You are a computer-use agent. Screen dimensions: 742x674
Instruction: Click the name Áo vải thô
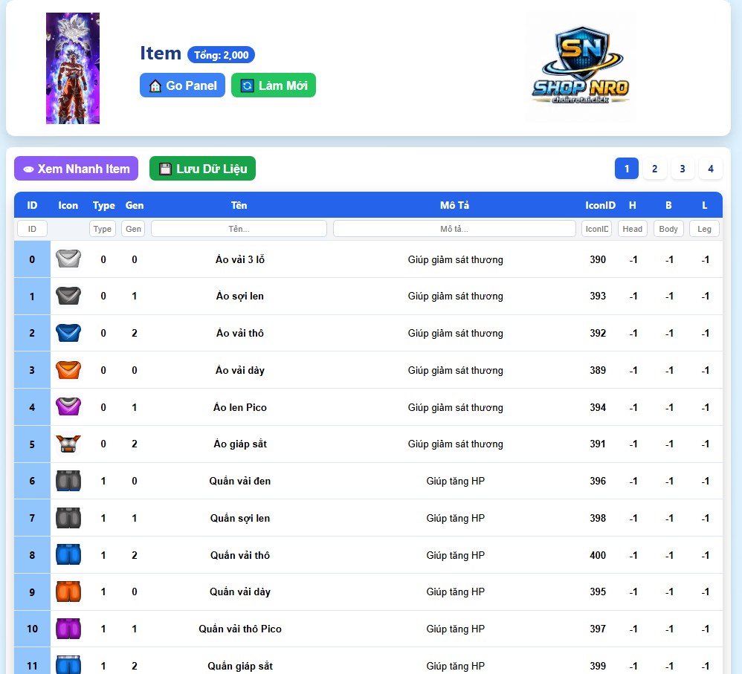point(240,333)
